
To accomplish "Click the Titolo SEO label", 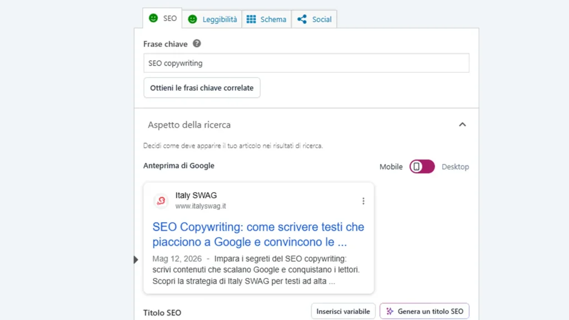I will 162,313.
